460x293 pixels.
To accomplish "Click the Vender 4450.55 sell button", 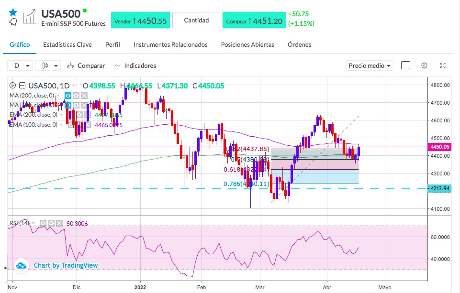I will point(140,20).
